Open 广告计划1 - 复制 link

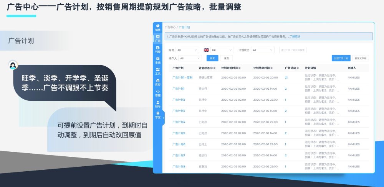coord(182,77)
